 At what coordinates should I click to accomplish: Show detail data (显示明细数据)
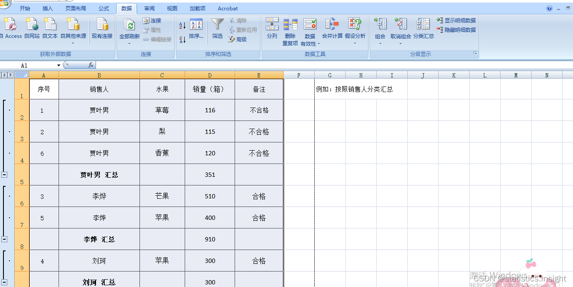point(456,21)
